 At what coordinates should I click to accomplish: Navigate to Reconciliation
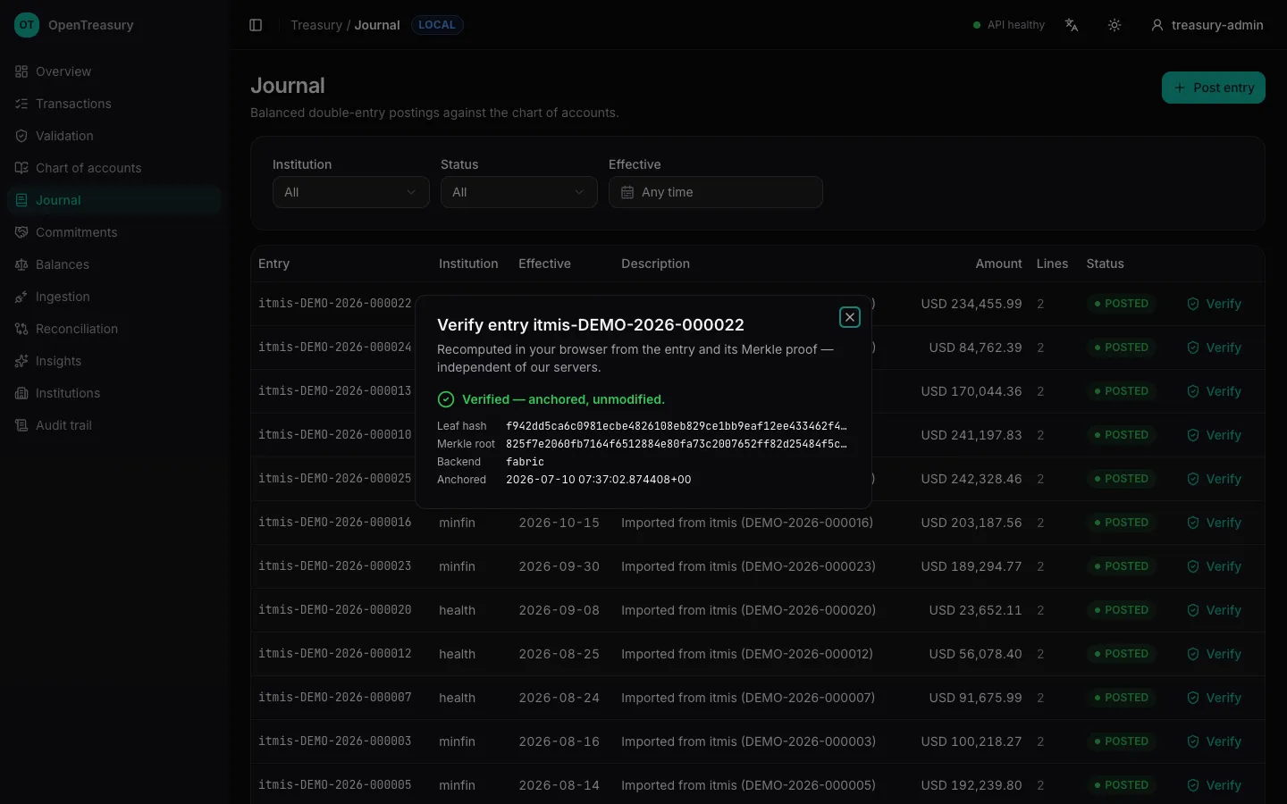click(114, 329)
